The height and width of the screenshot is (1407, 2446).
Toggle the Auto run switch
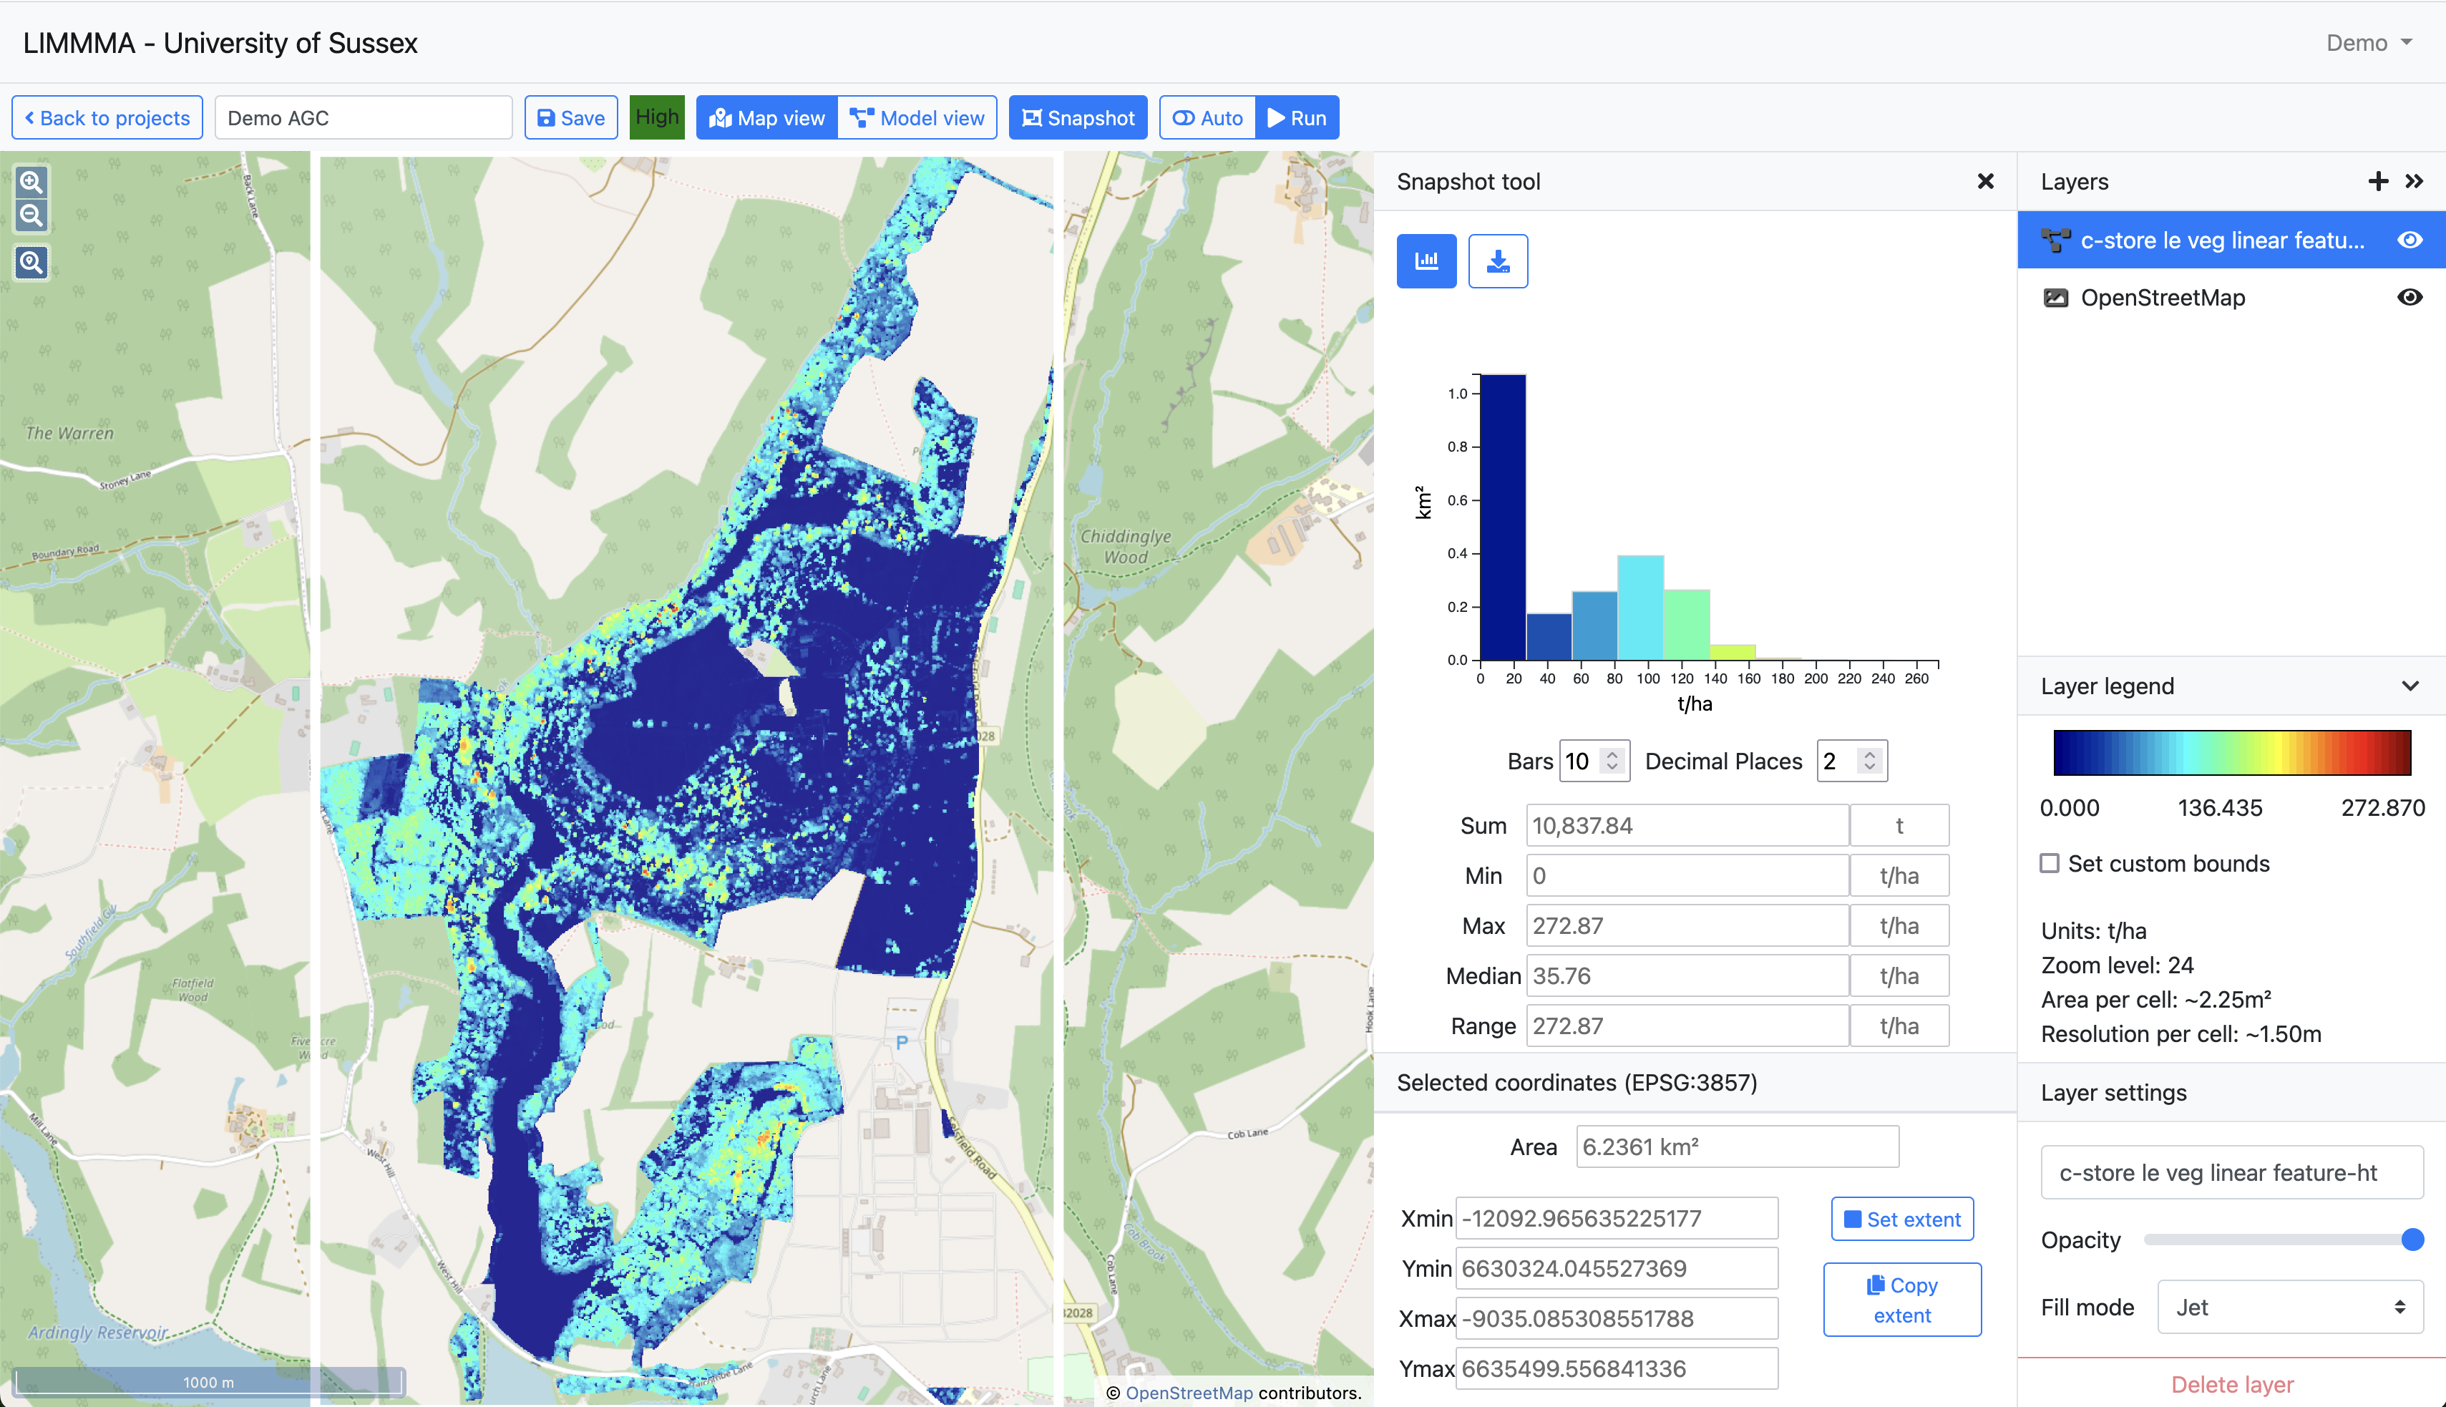[x=1207, y=118]
